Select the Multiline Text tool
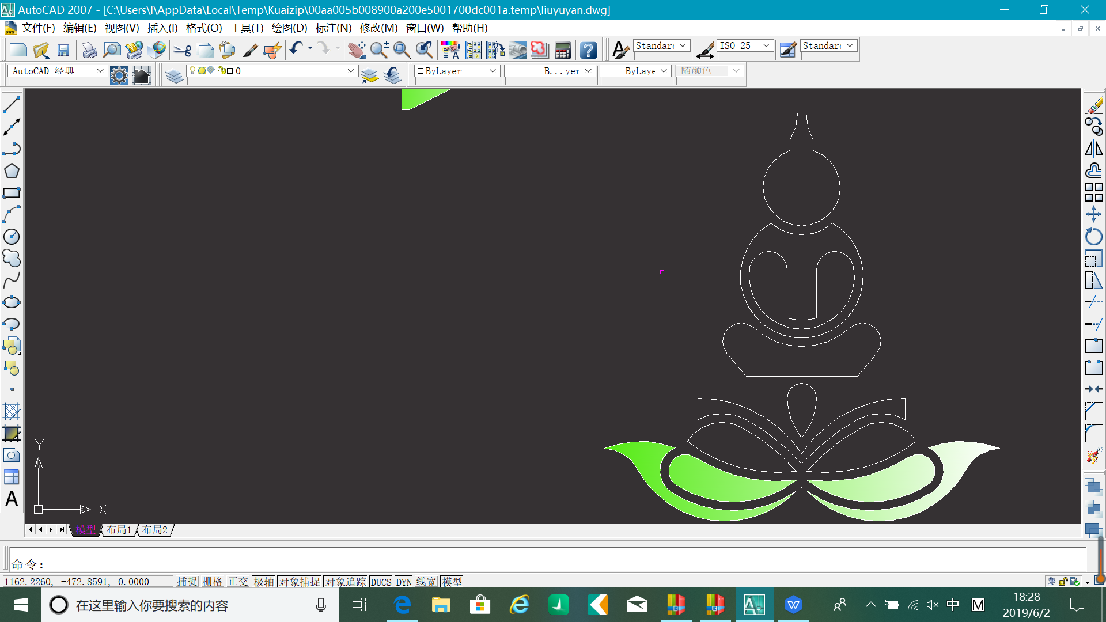 (12, 499)
